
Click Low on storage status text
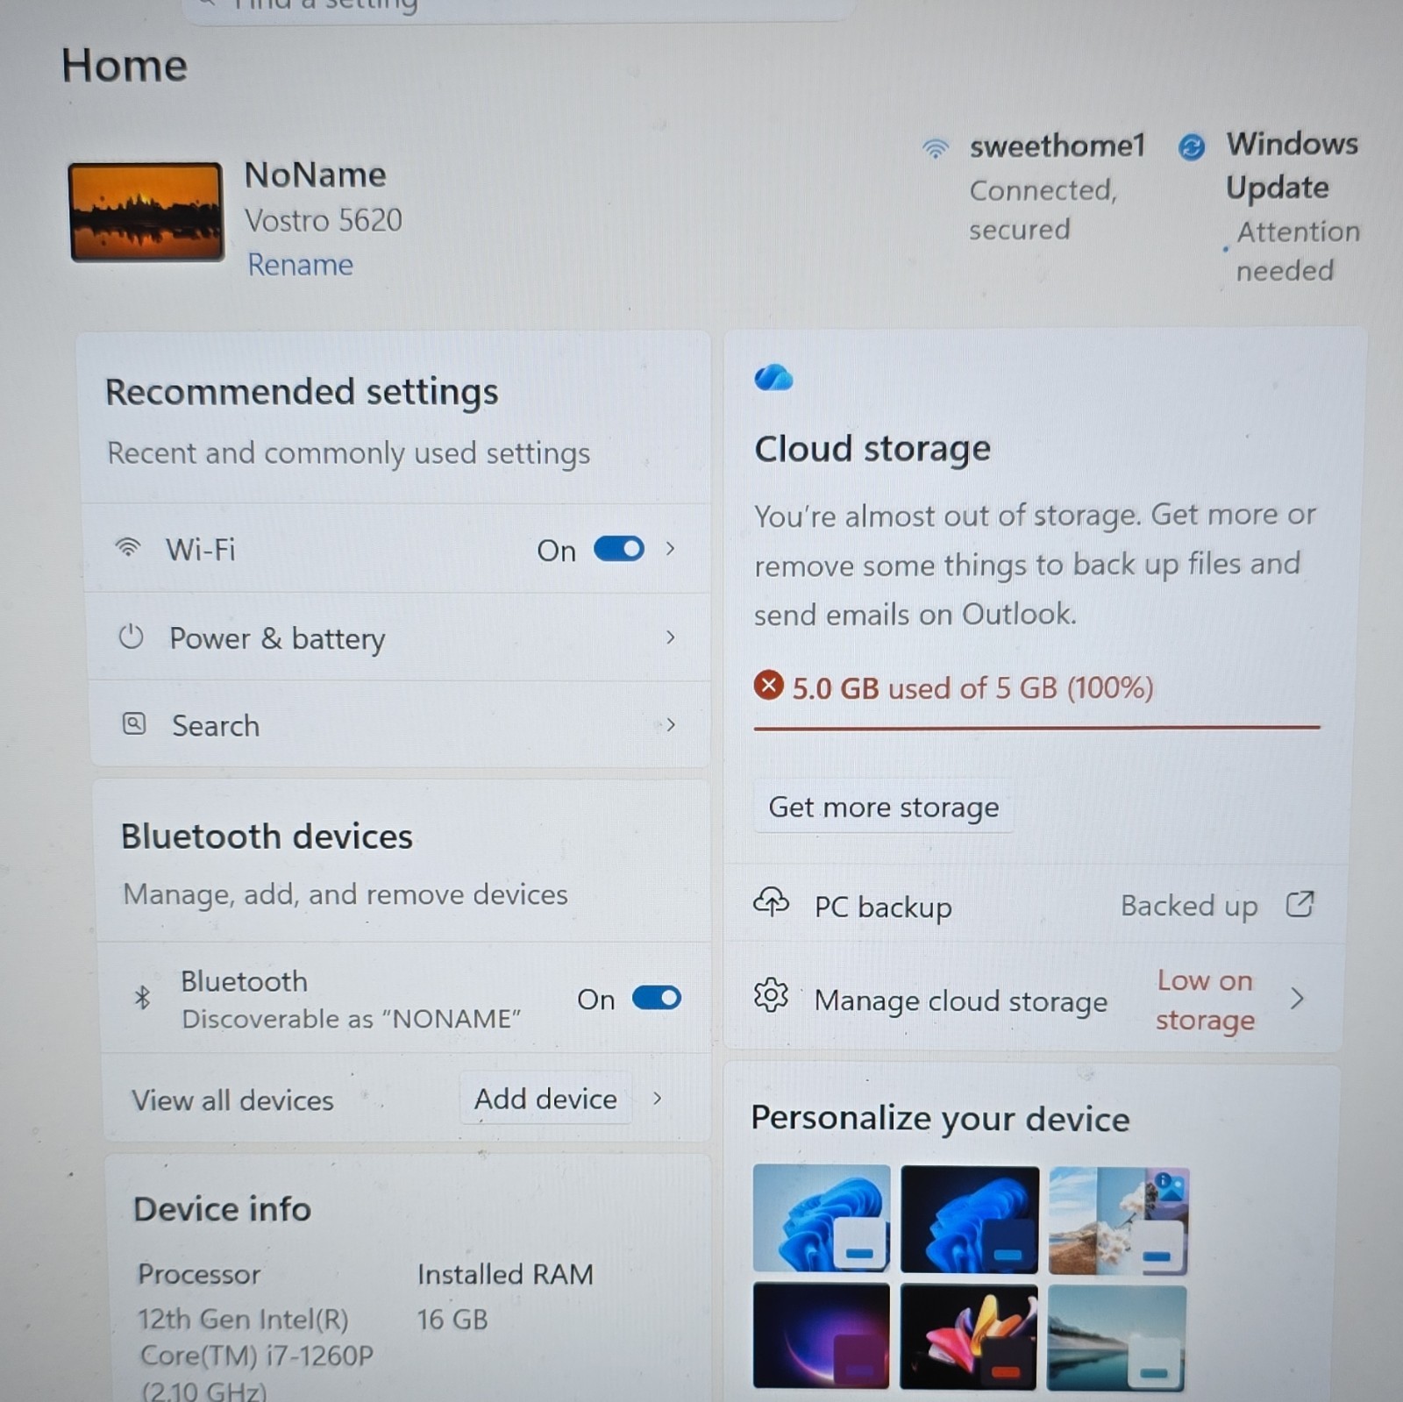(x=1205, y=1000)
